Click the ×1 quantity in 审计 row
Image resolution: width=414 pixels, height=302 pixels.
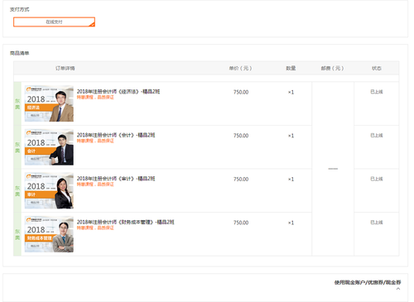tap(291, 180)
